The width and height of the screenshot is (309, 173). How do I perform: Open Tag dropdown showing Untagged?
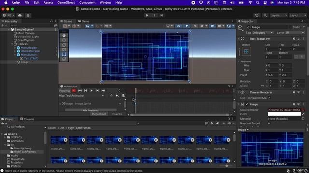pos(263,33)
